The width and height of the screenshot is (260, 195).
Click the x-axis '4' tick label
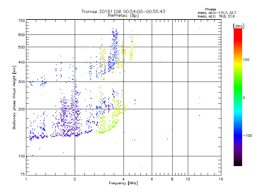coord(123,179)
